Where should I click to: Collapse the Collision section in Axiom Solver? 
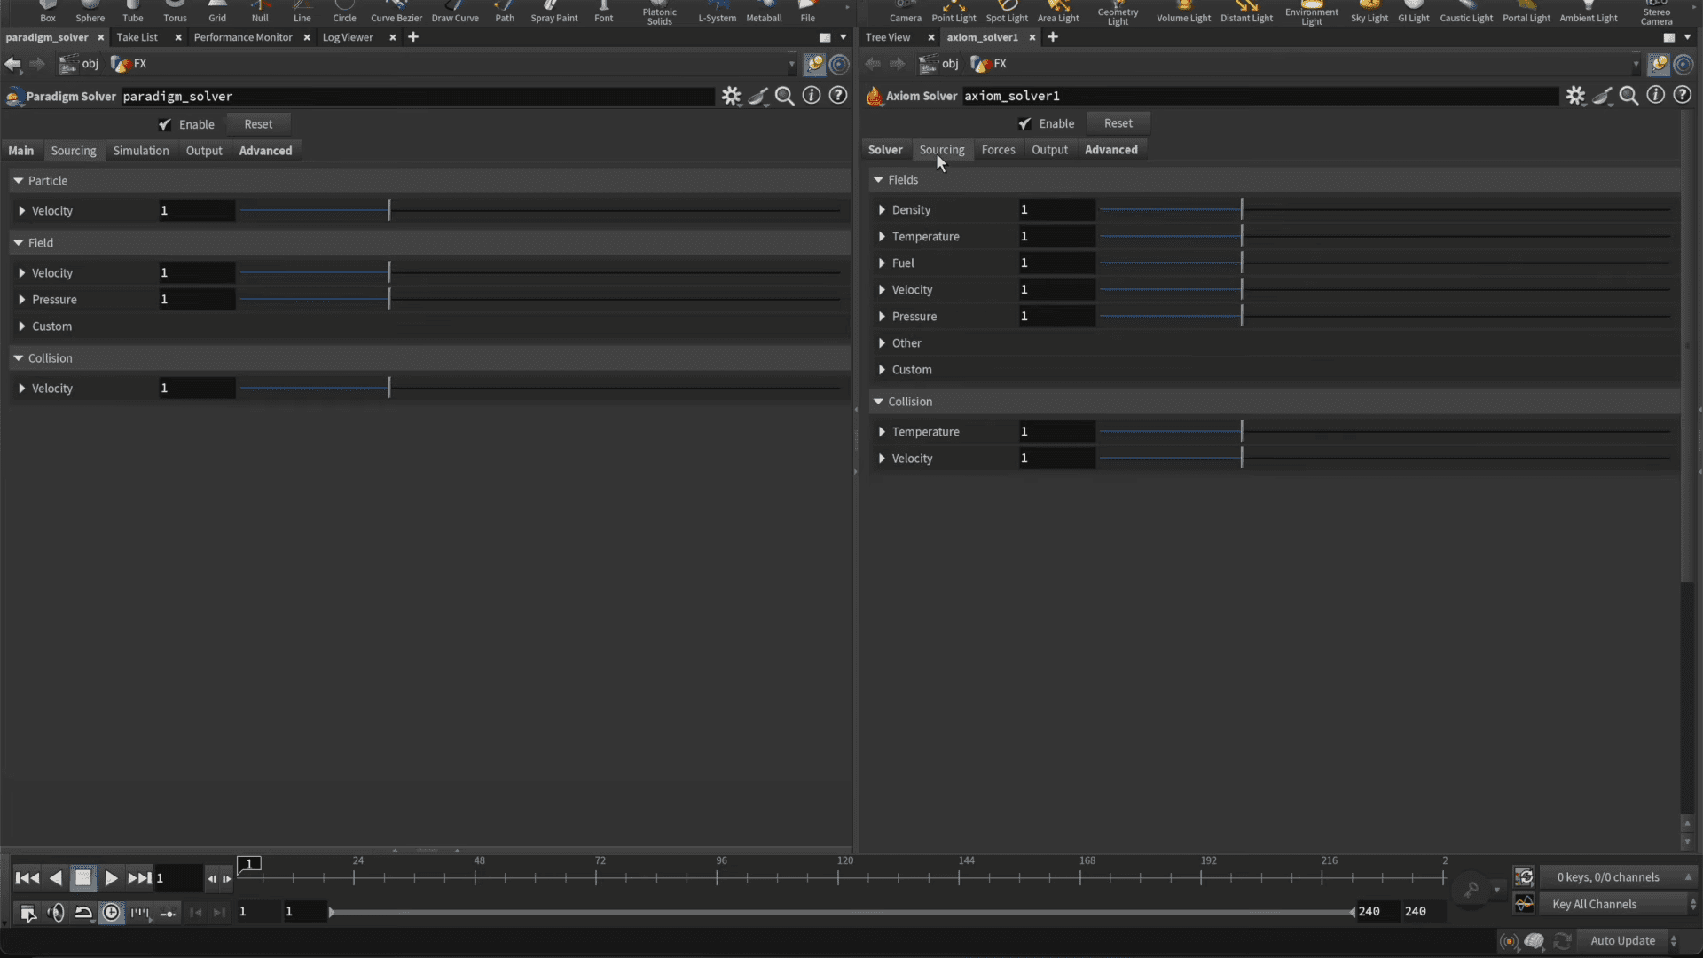[878, 402]
